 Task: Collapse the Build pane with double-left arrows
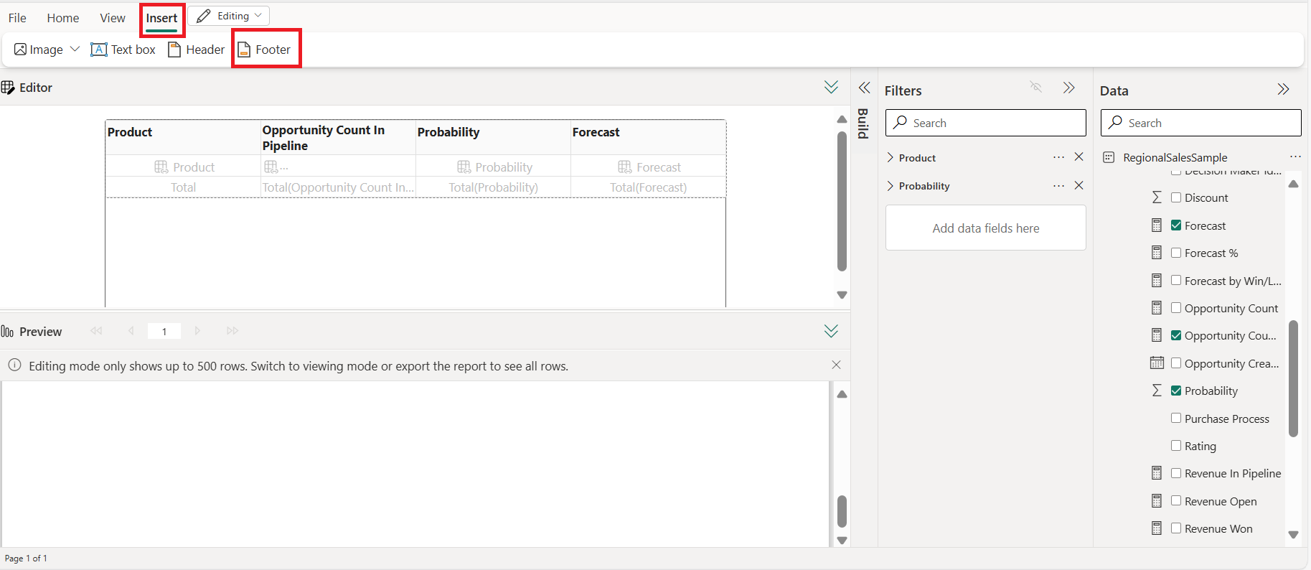tap(864, 88)
